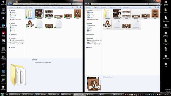Click the Windows Start button
Viewport: 171px width, 96px height.
(2, 94)
